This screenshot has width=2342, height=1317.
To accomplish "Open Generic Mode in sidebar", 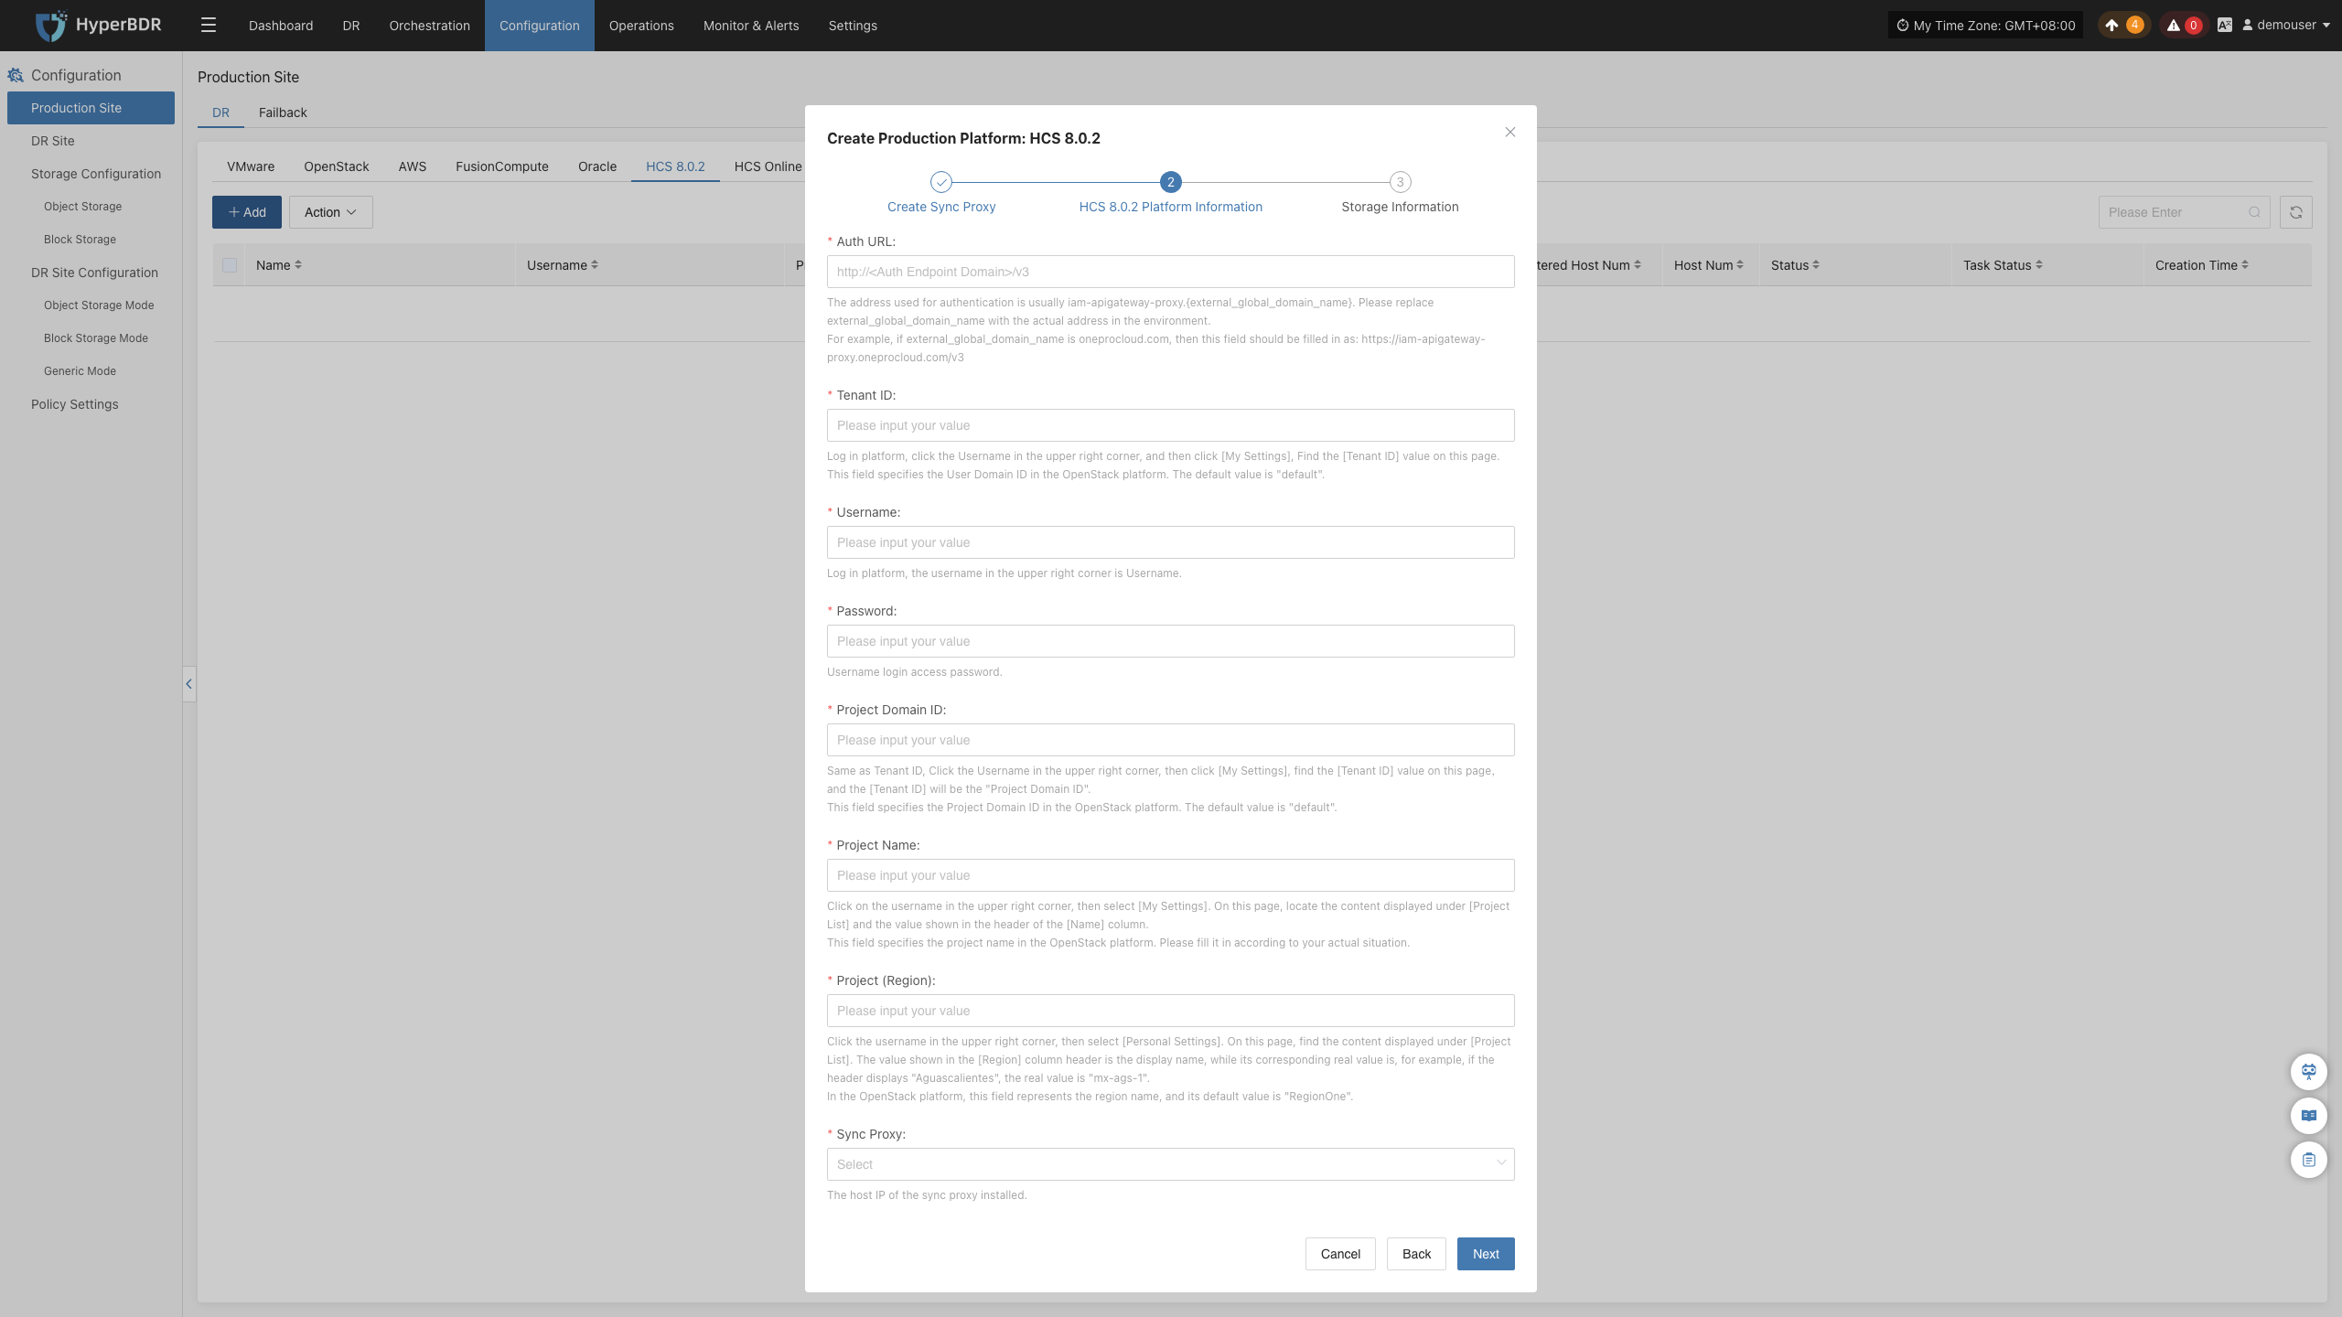I will tap(91, 371).
